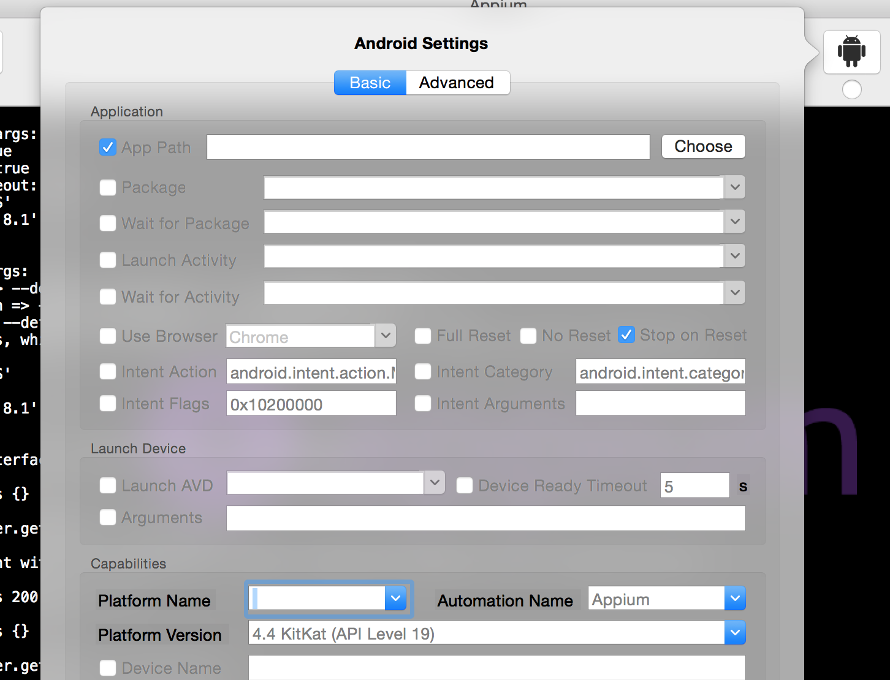
Task: Open the Package dropdown arrow
Action: click(735, 187)
